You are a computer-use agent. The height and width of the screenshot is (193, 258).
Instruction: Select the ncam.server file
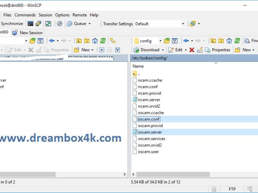pos(146,100)
